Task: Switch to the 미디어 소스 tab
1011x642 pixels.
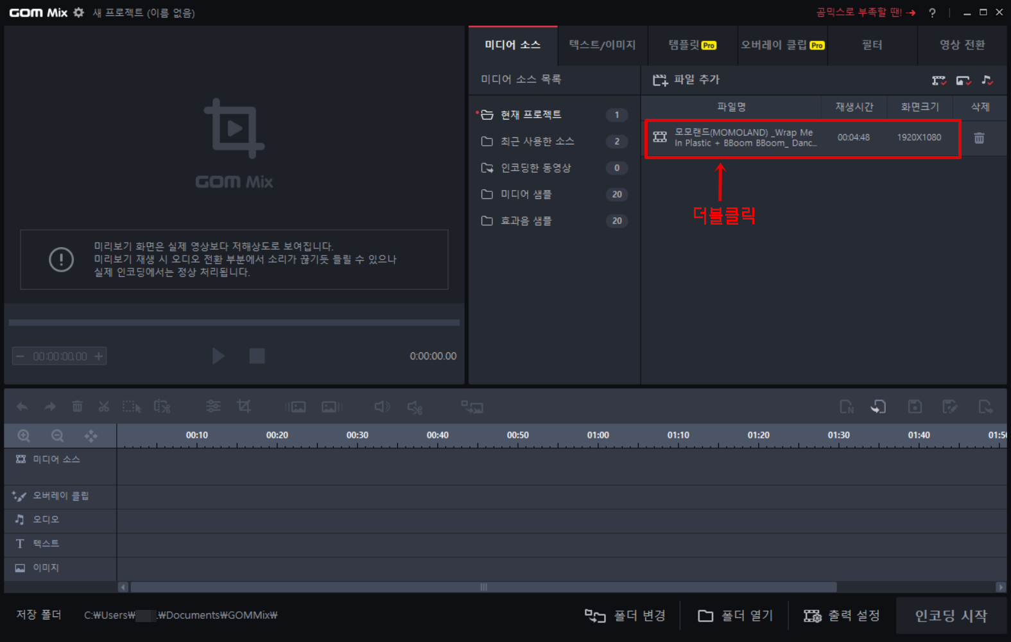Action: point(513,45)
